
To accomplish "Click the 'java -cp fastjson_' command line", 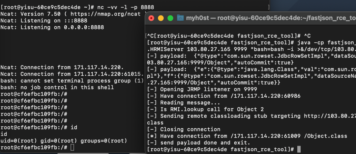I will 251,42.
